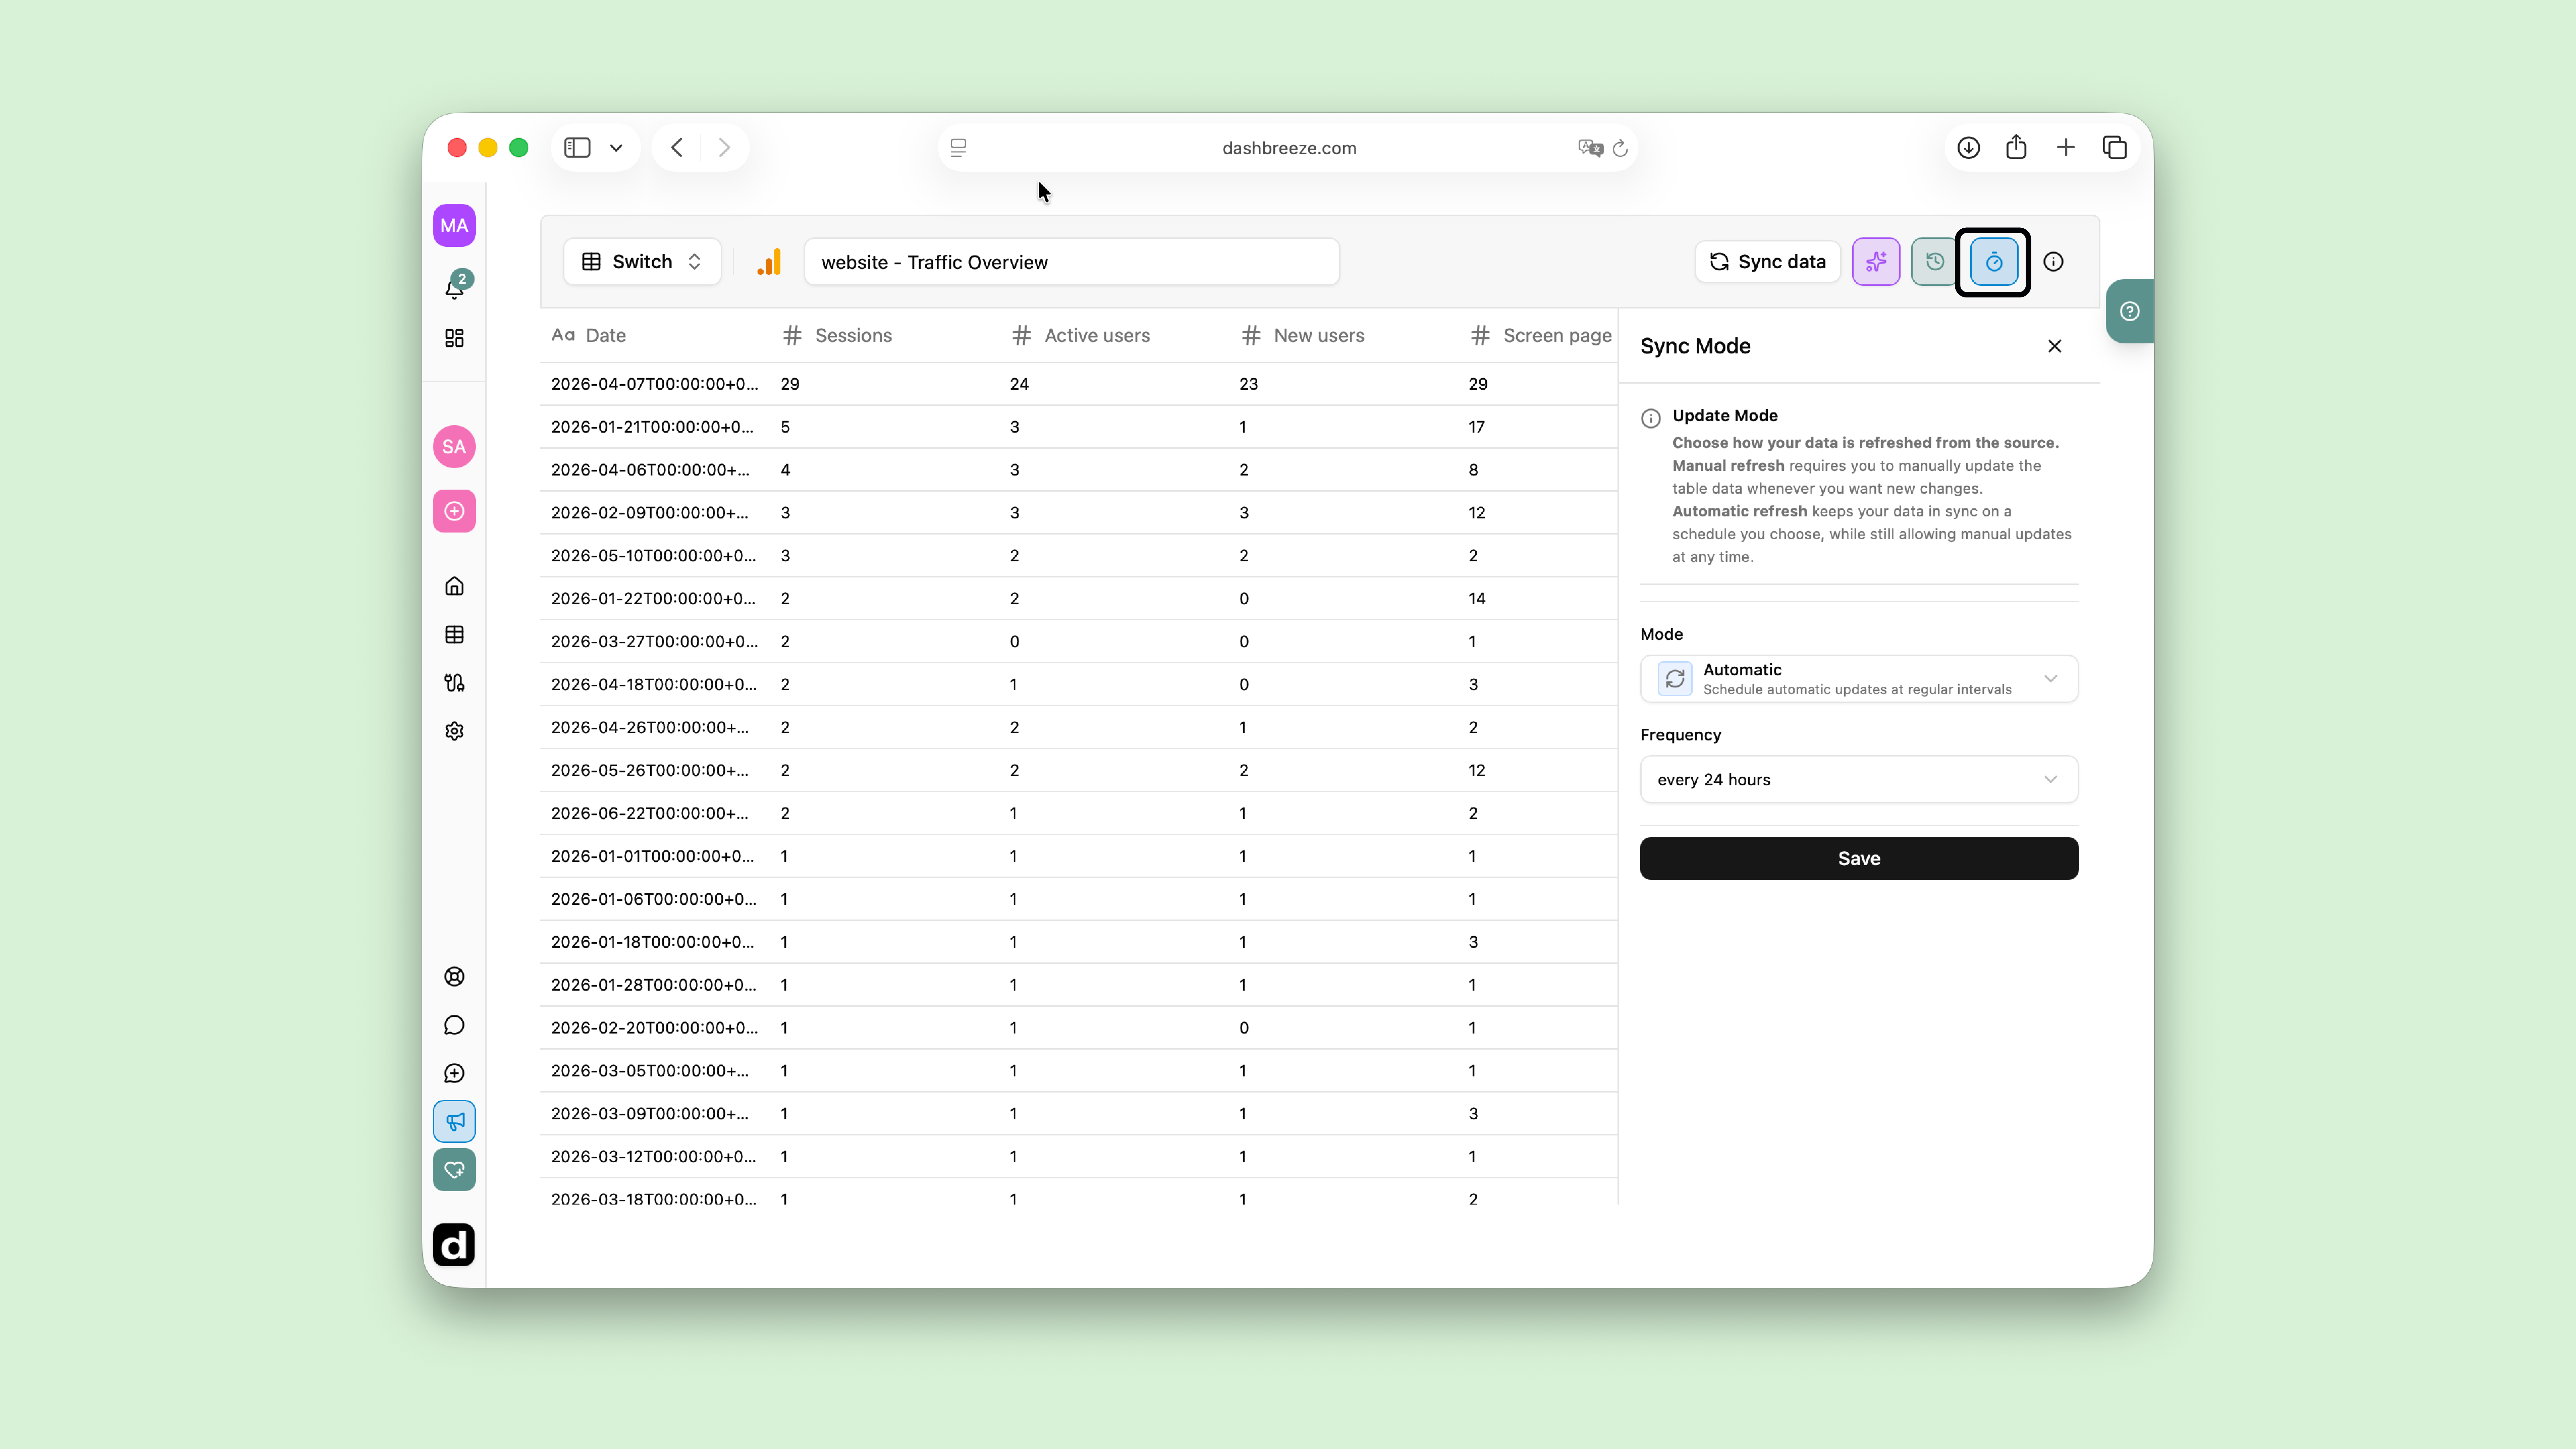Click the pink add-circle sidebar button
This screenshot has width=2576, height=1449.
[454, 511]
